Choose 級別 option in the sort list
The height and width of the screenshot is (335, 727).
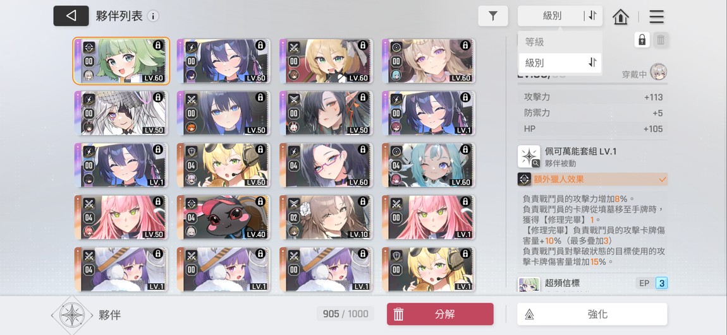tap(560, 62)
